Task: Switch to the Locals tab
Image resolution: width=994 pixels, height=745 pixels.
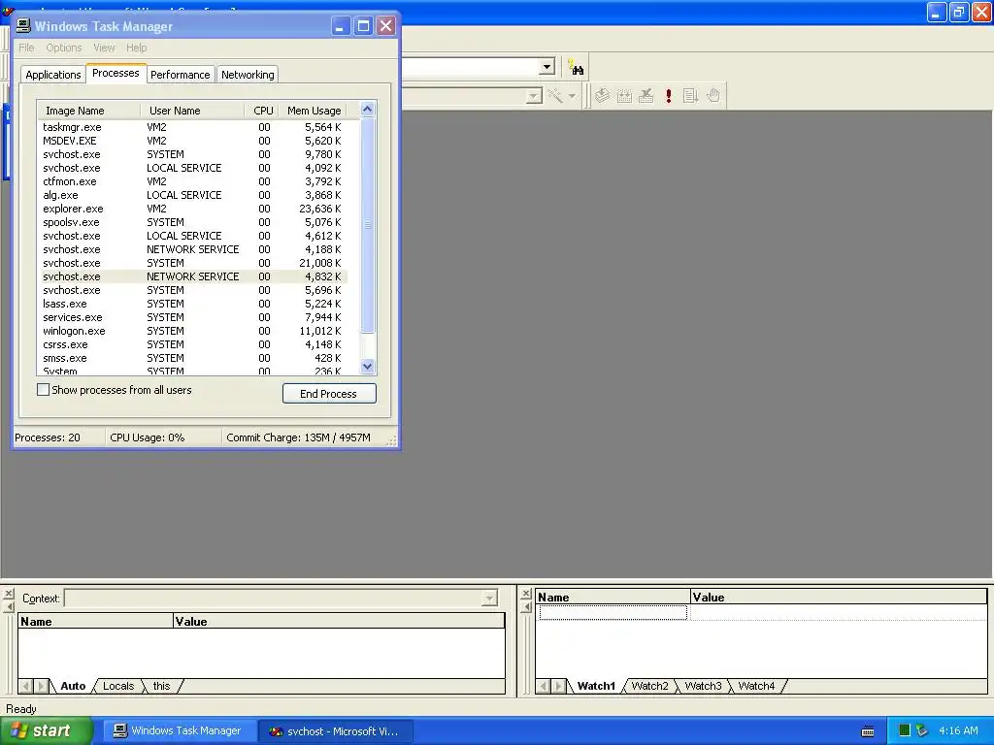Action: 118,686
